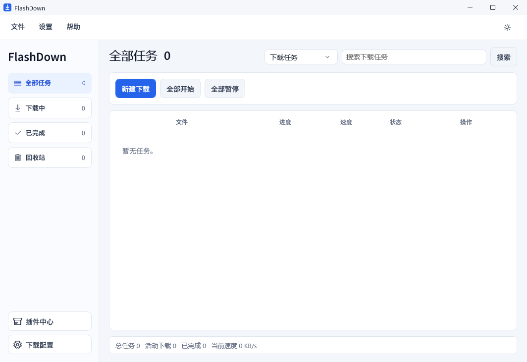527x362 pixels.
Task: Expand the 下载任务 dropdown
Action: 301,57
